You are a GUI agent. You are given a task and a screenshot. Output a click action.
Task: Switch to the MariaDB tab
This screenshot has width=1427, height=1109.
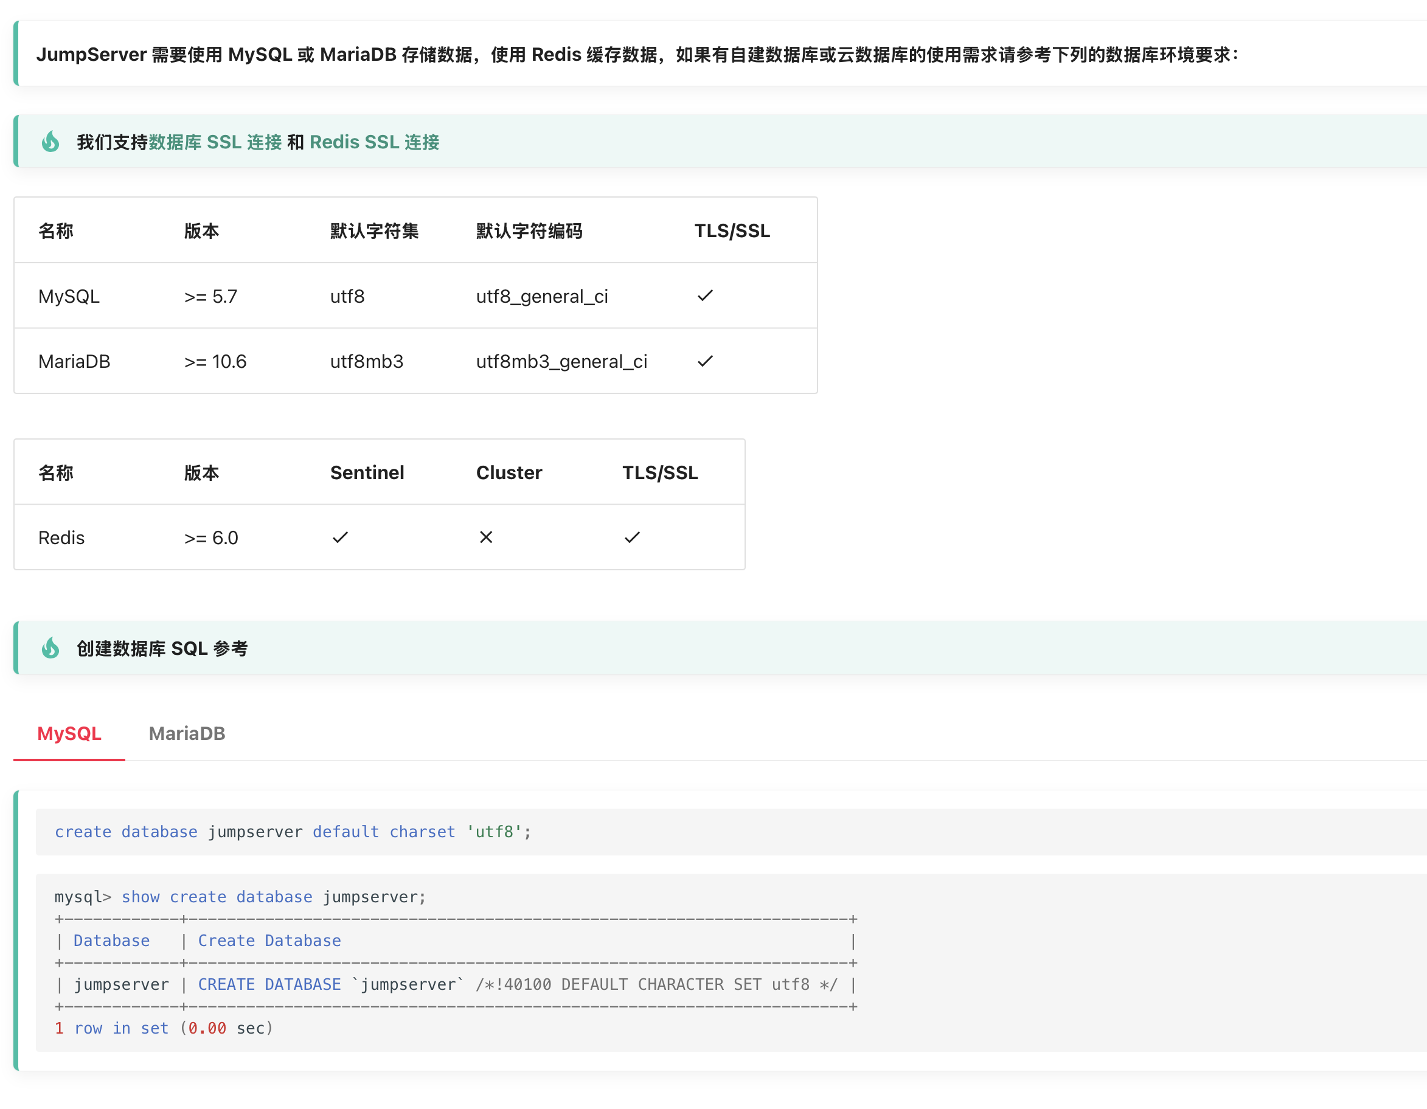pyautogui.click(x=187, y=733)
